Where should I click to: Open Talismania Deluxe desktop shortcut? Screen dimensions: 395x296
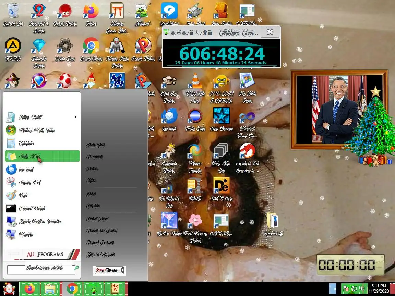169,158
